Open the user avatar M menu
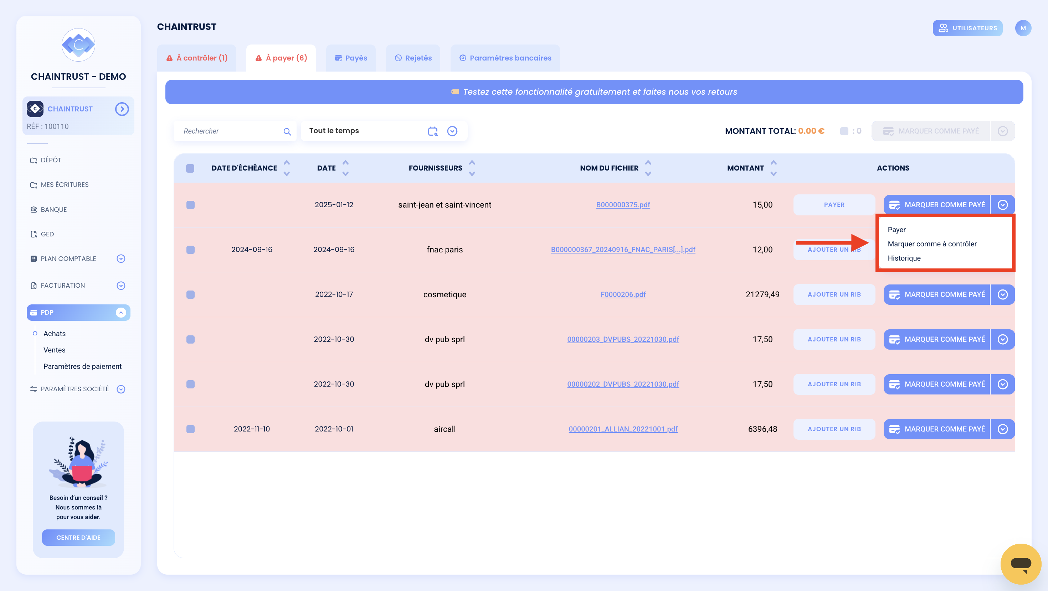The image size is (1048, 591). (1022, 28)
